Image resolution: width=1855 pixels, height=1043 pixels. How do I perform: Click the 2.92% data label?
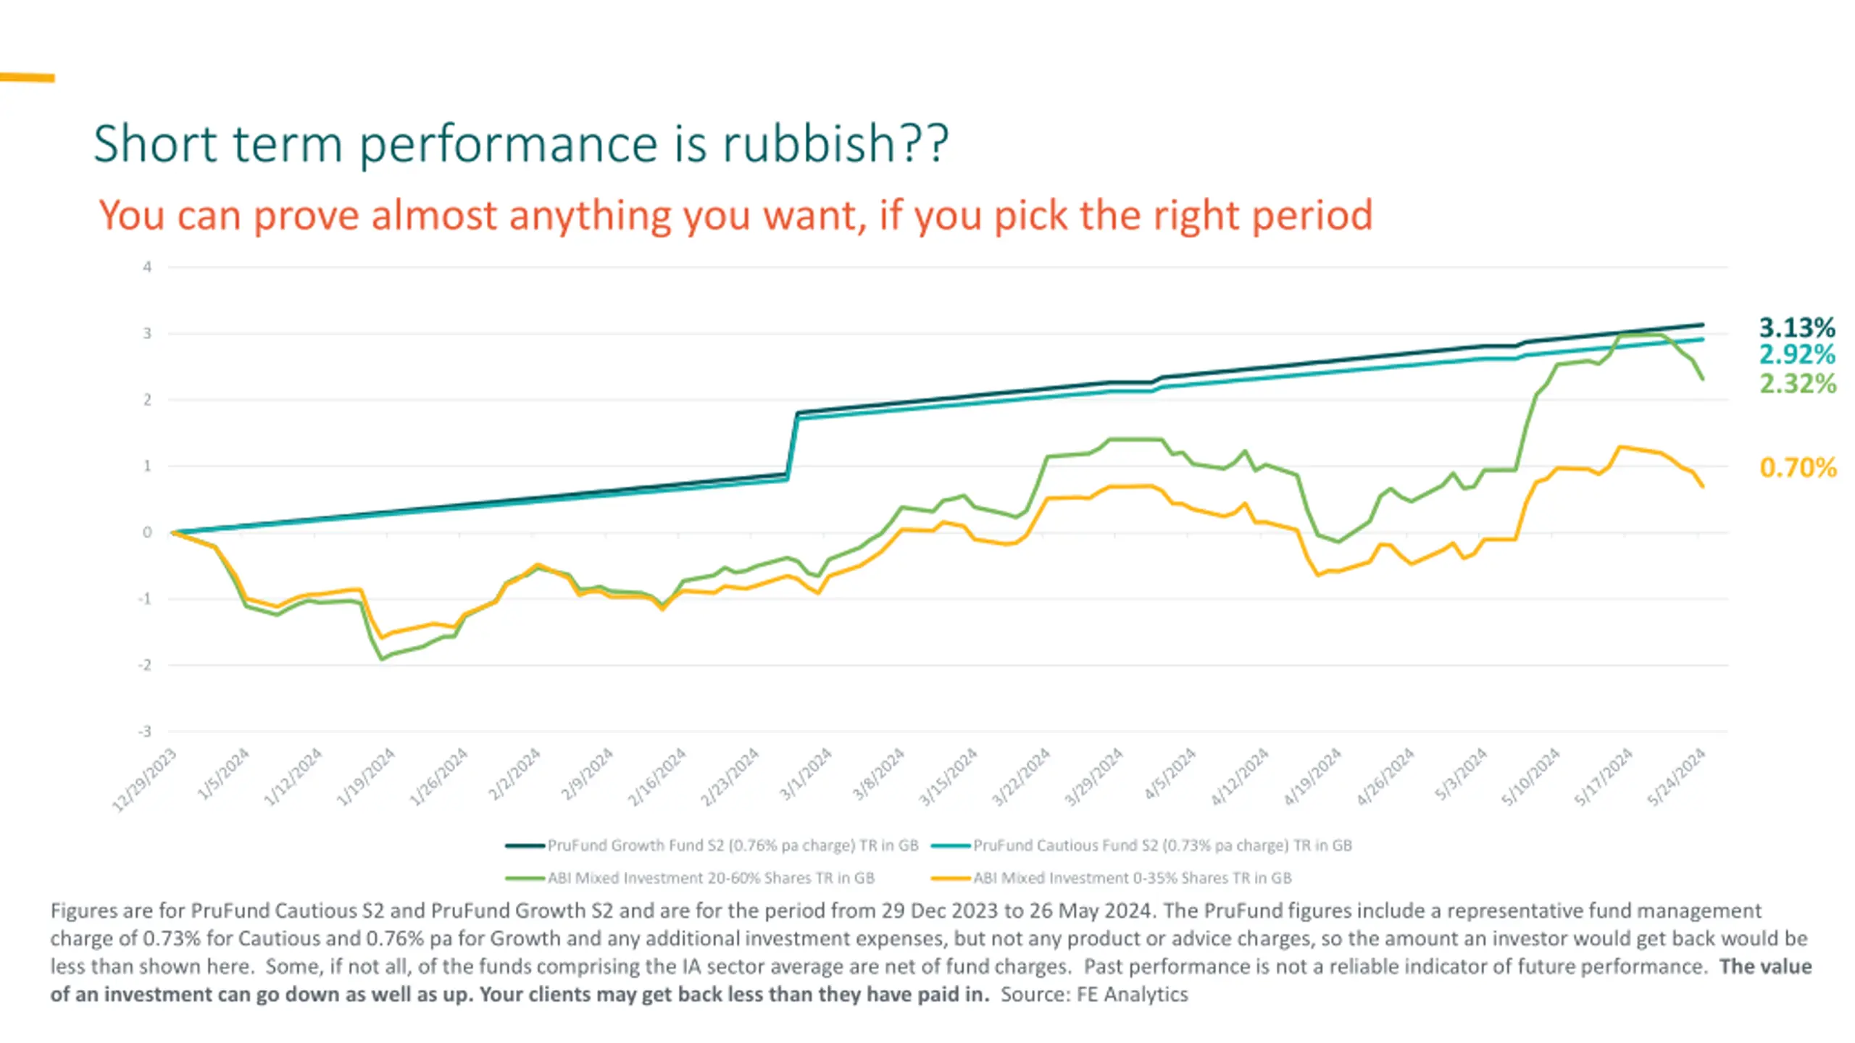[x=1797, y=355]
